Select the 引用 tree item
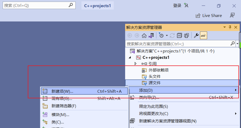Image resolution: width=241 pixels, height=128 pixels. (x=149, y=64)
